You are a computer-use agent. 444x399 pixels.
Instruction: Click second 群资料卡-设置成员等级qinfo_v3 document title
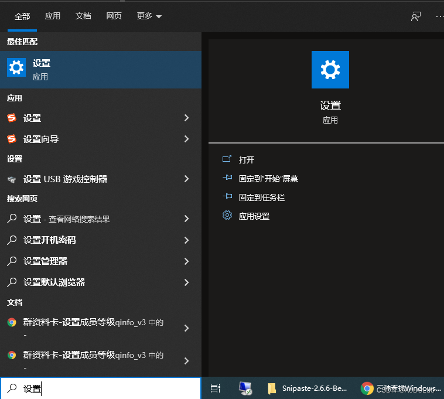94,355
